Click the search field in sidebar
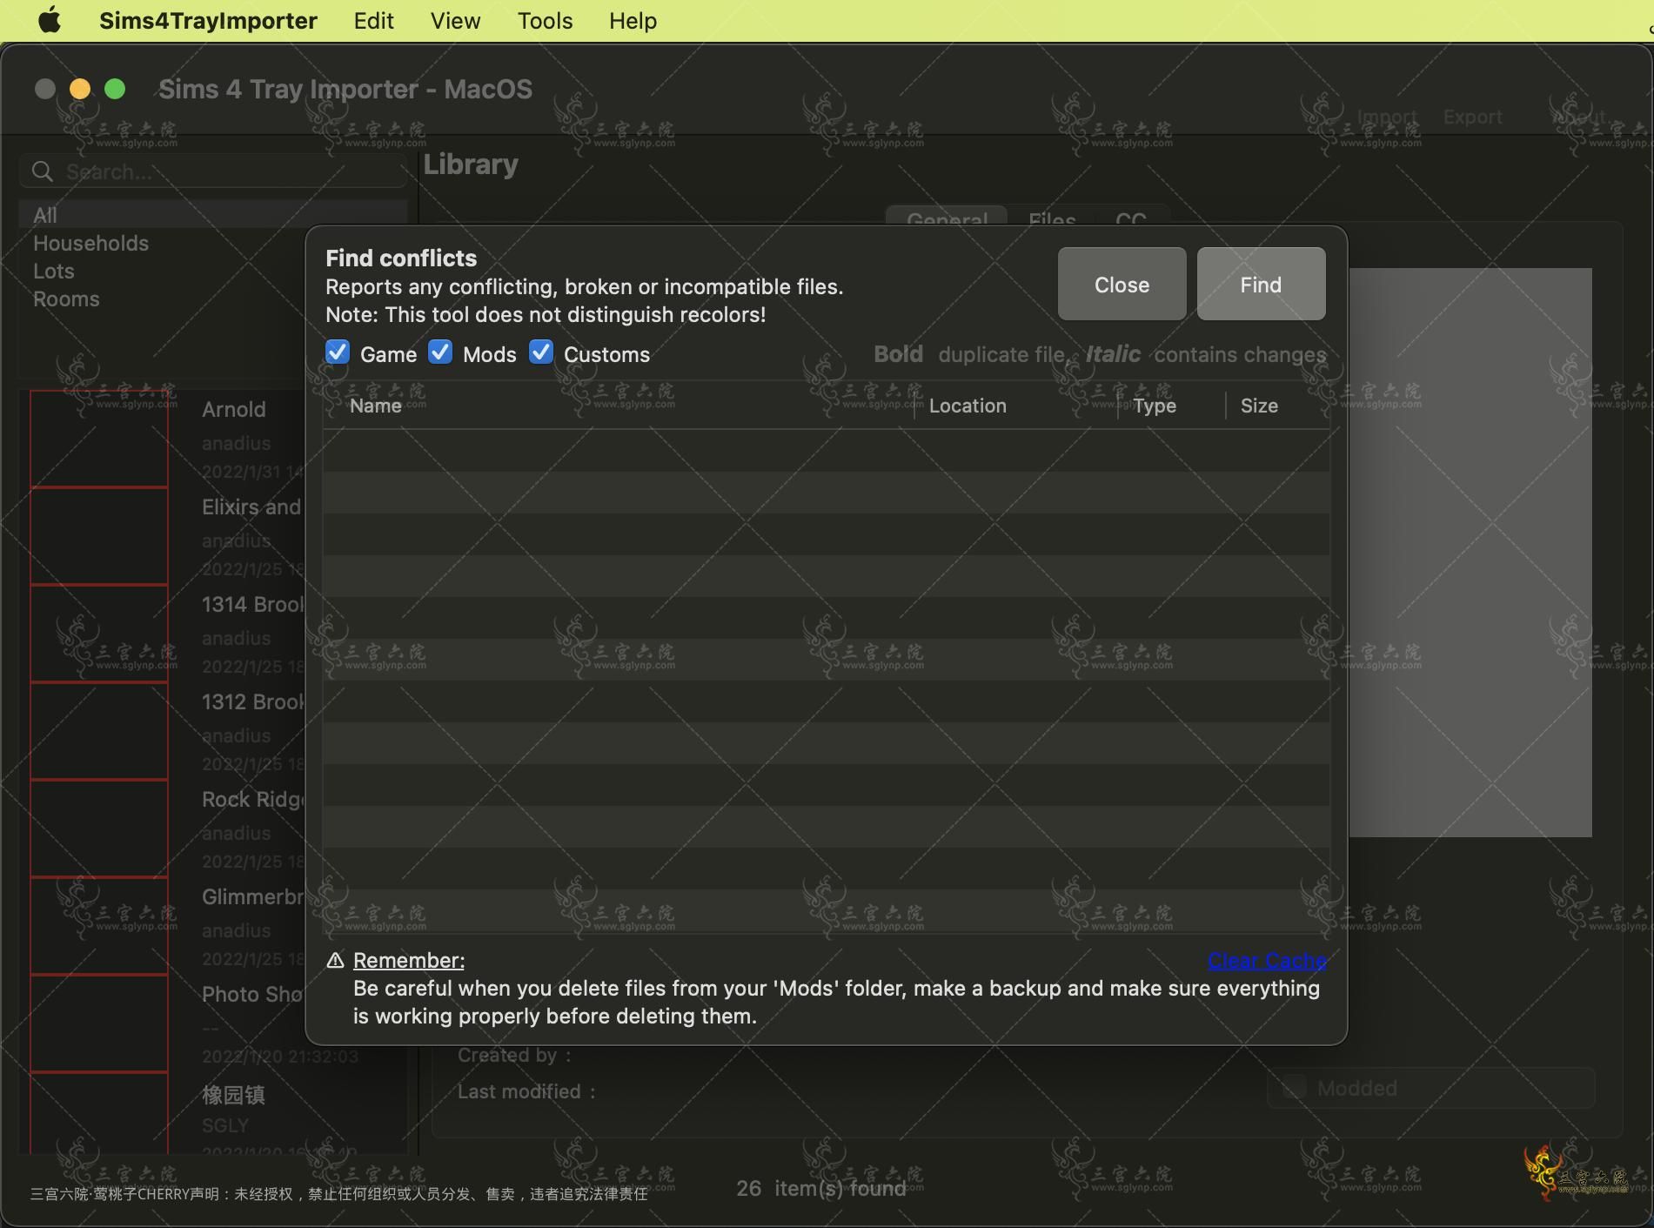 click(x=213, y=171)
